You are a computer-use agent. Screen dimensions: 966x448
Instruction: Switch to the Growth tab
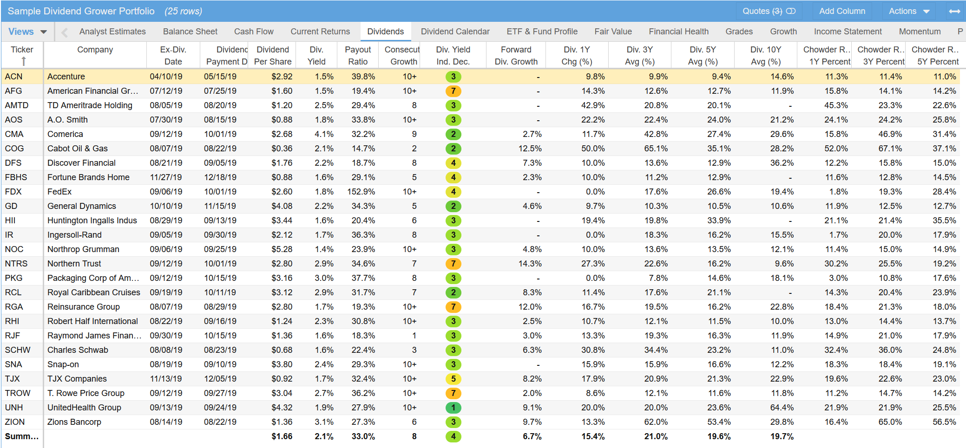(x=783, y=32)
